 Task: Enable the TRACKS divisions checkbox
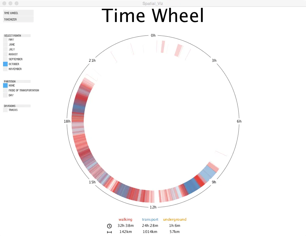5,110
